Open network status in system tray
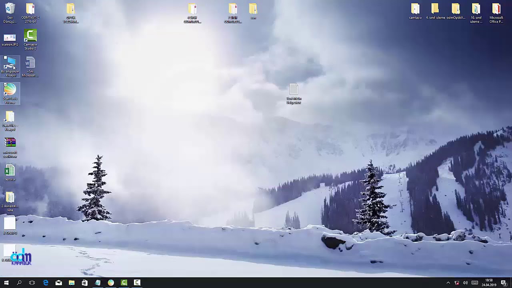512x288 pixels. pos(457,283)
